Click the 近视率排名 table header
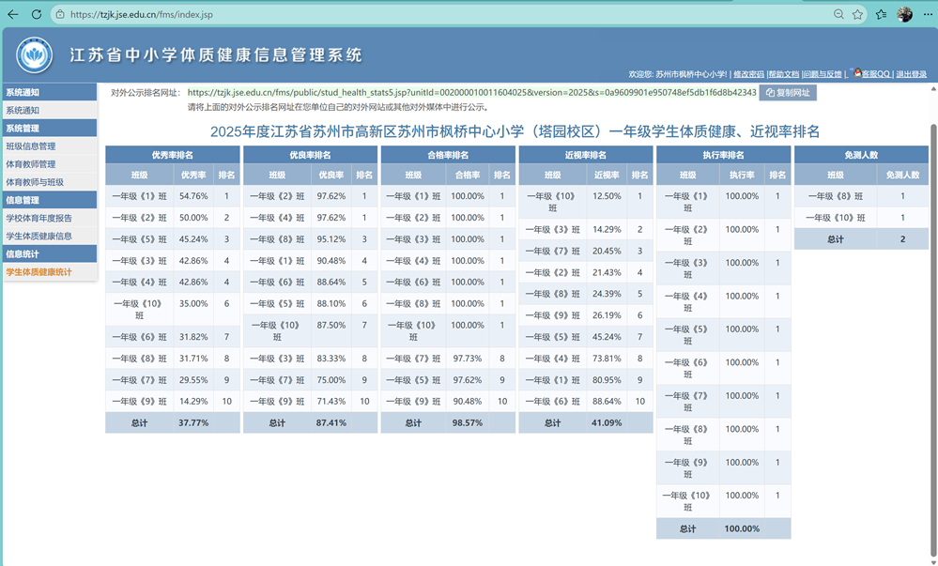 (586, 155)
